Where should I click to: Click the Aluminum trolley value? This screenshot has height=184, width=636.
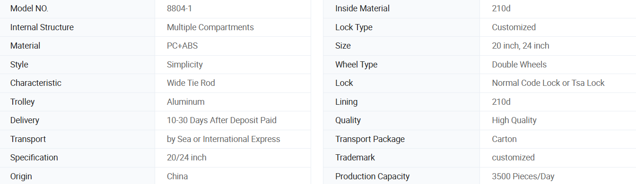tap(186, 102)
